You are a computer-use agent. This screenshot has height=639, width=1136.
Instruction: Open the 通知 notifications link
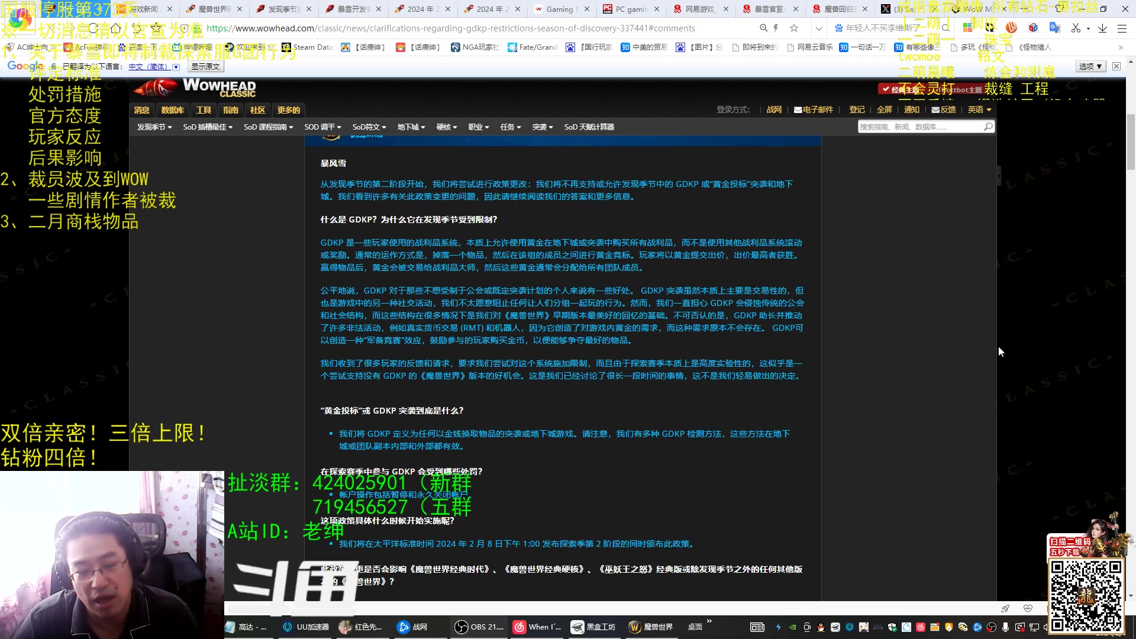(x=912, y=109)
